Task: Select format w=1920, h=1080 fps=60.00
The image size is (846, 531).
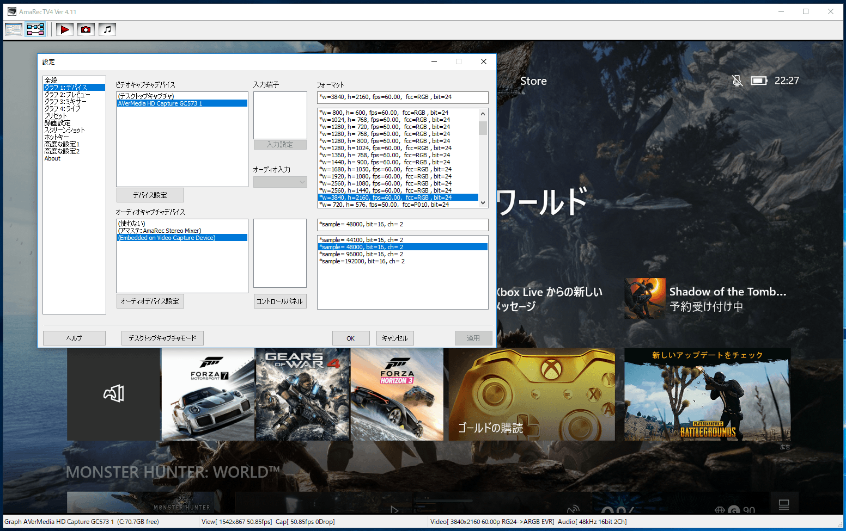Action: pos(398,176)
